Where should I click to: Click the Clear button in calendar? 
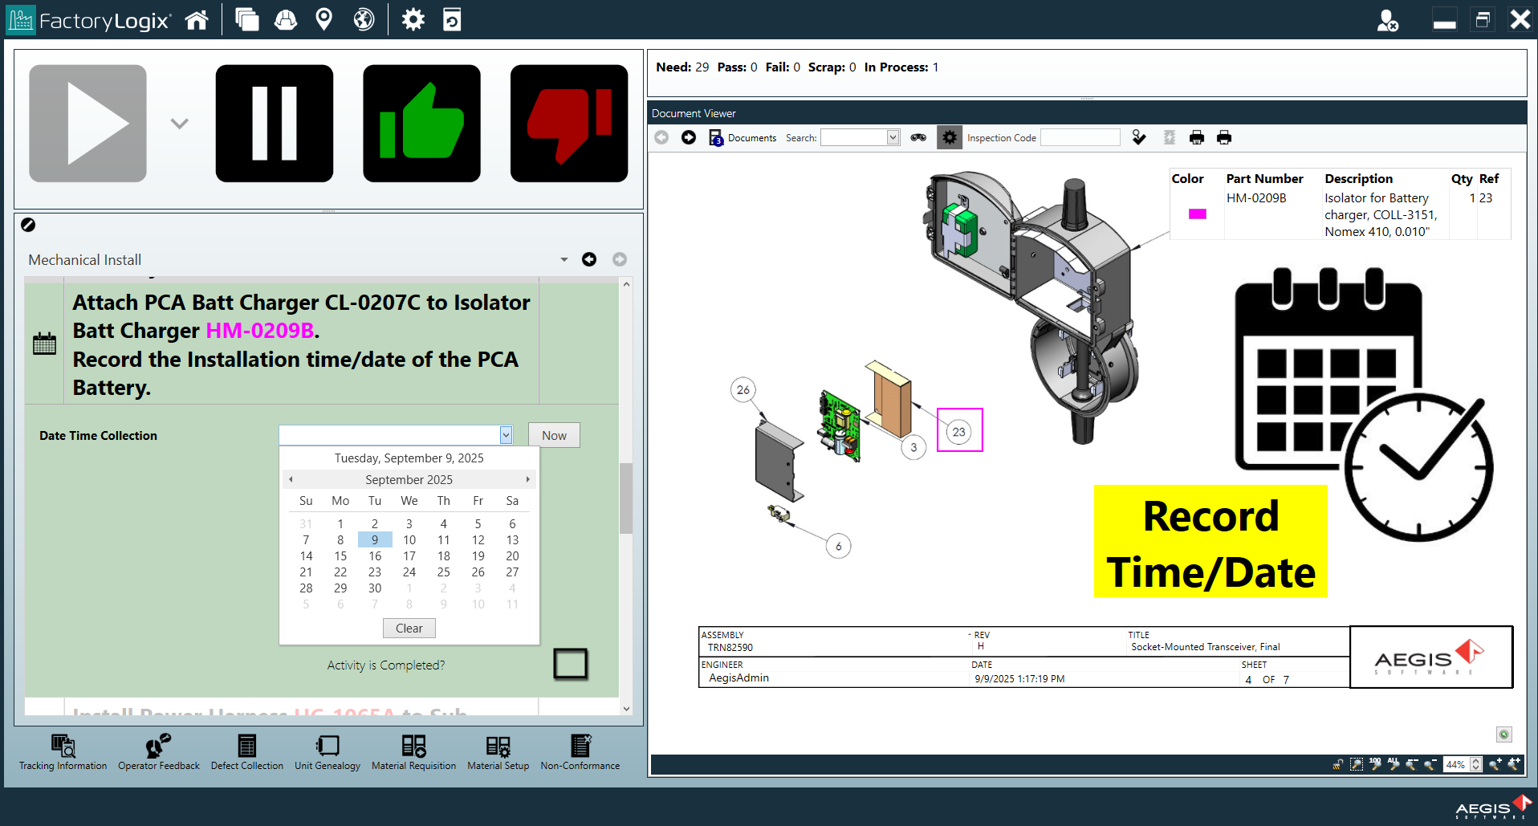click(x=409, y=629)
